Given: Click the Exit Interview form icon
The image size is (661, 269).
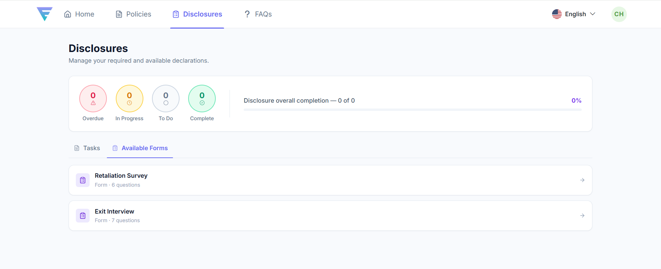Looking at the screenshot, I should click(x=83, y=216).
